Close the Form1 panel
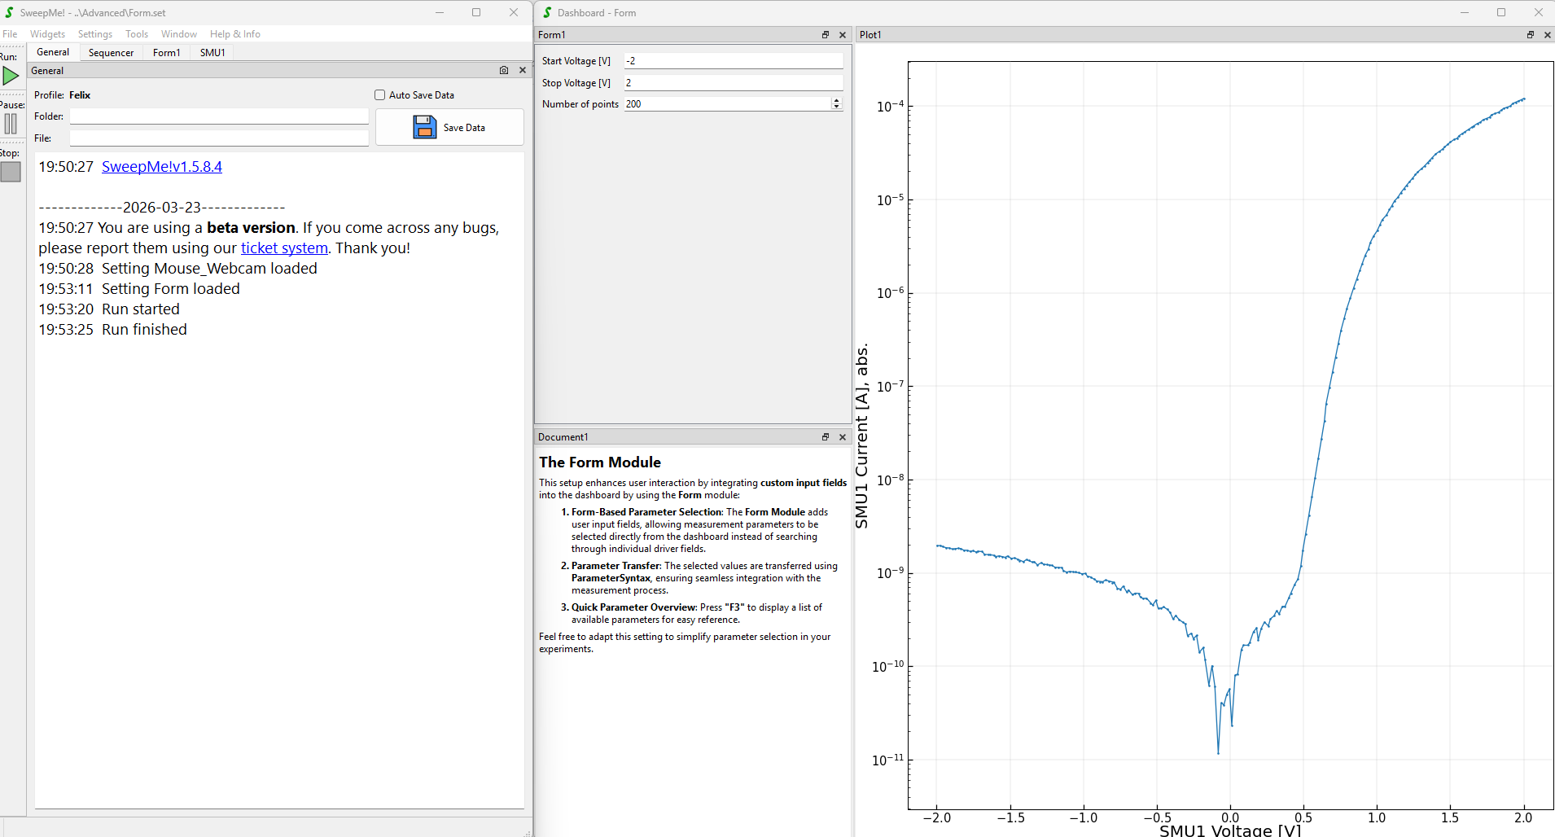Viewport: 1555px width, 837px height. point(843,35)
